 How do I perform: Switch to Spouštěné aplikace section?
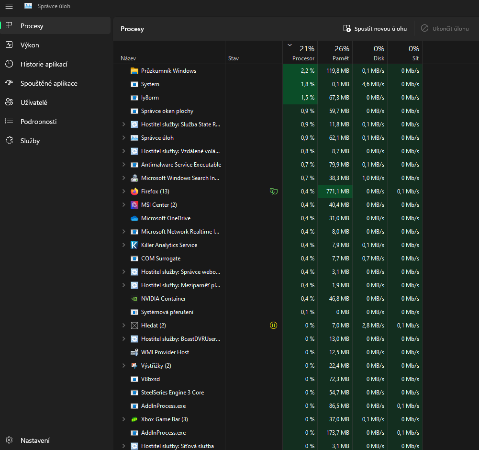[x=48, y=83]
